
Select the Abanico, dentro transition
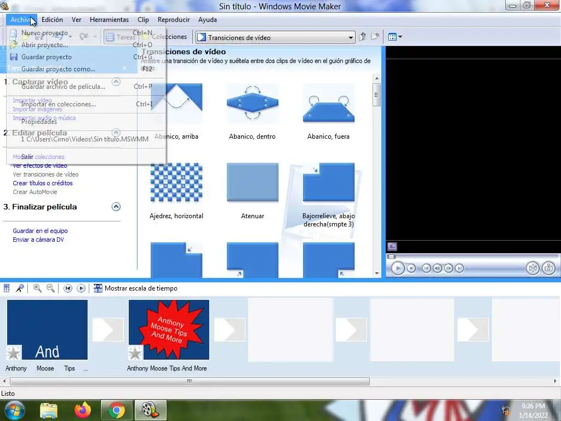[x=252, y=111]
